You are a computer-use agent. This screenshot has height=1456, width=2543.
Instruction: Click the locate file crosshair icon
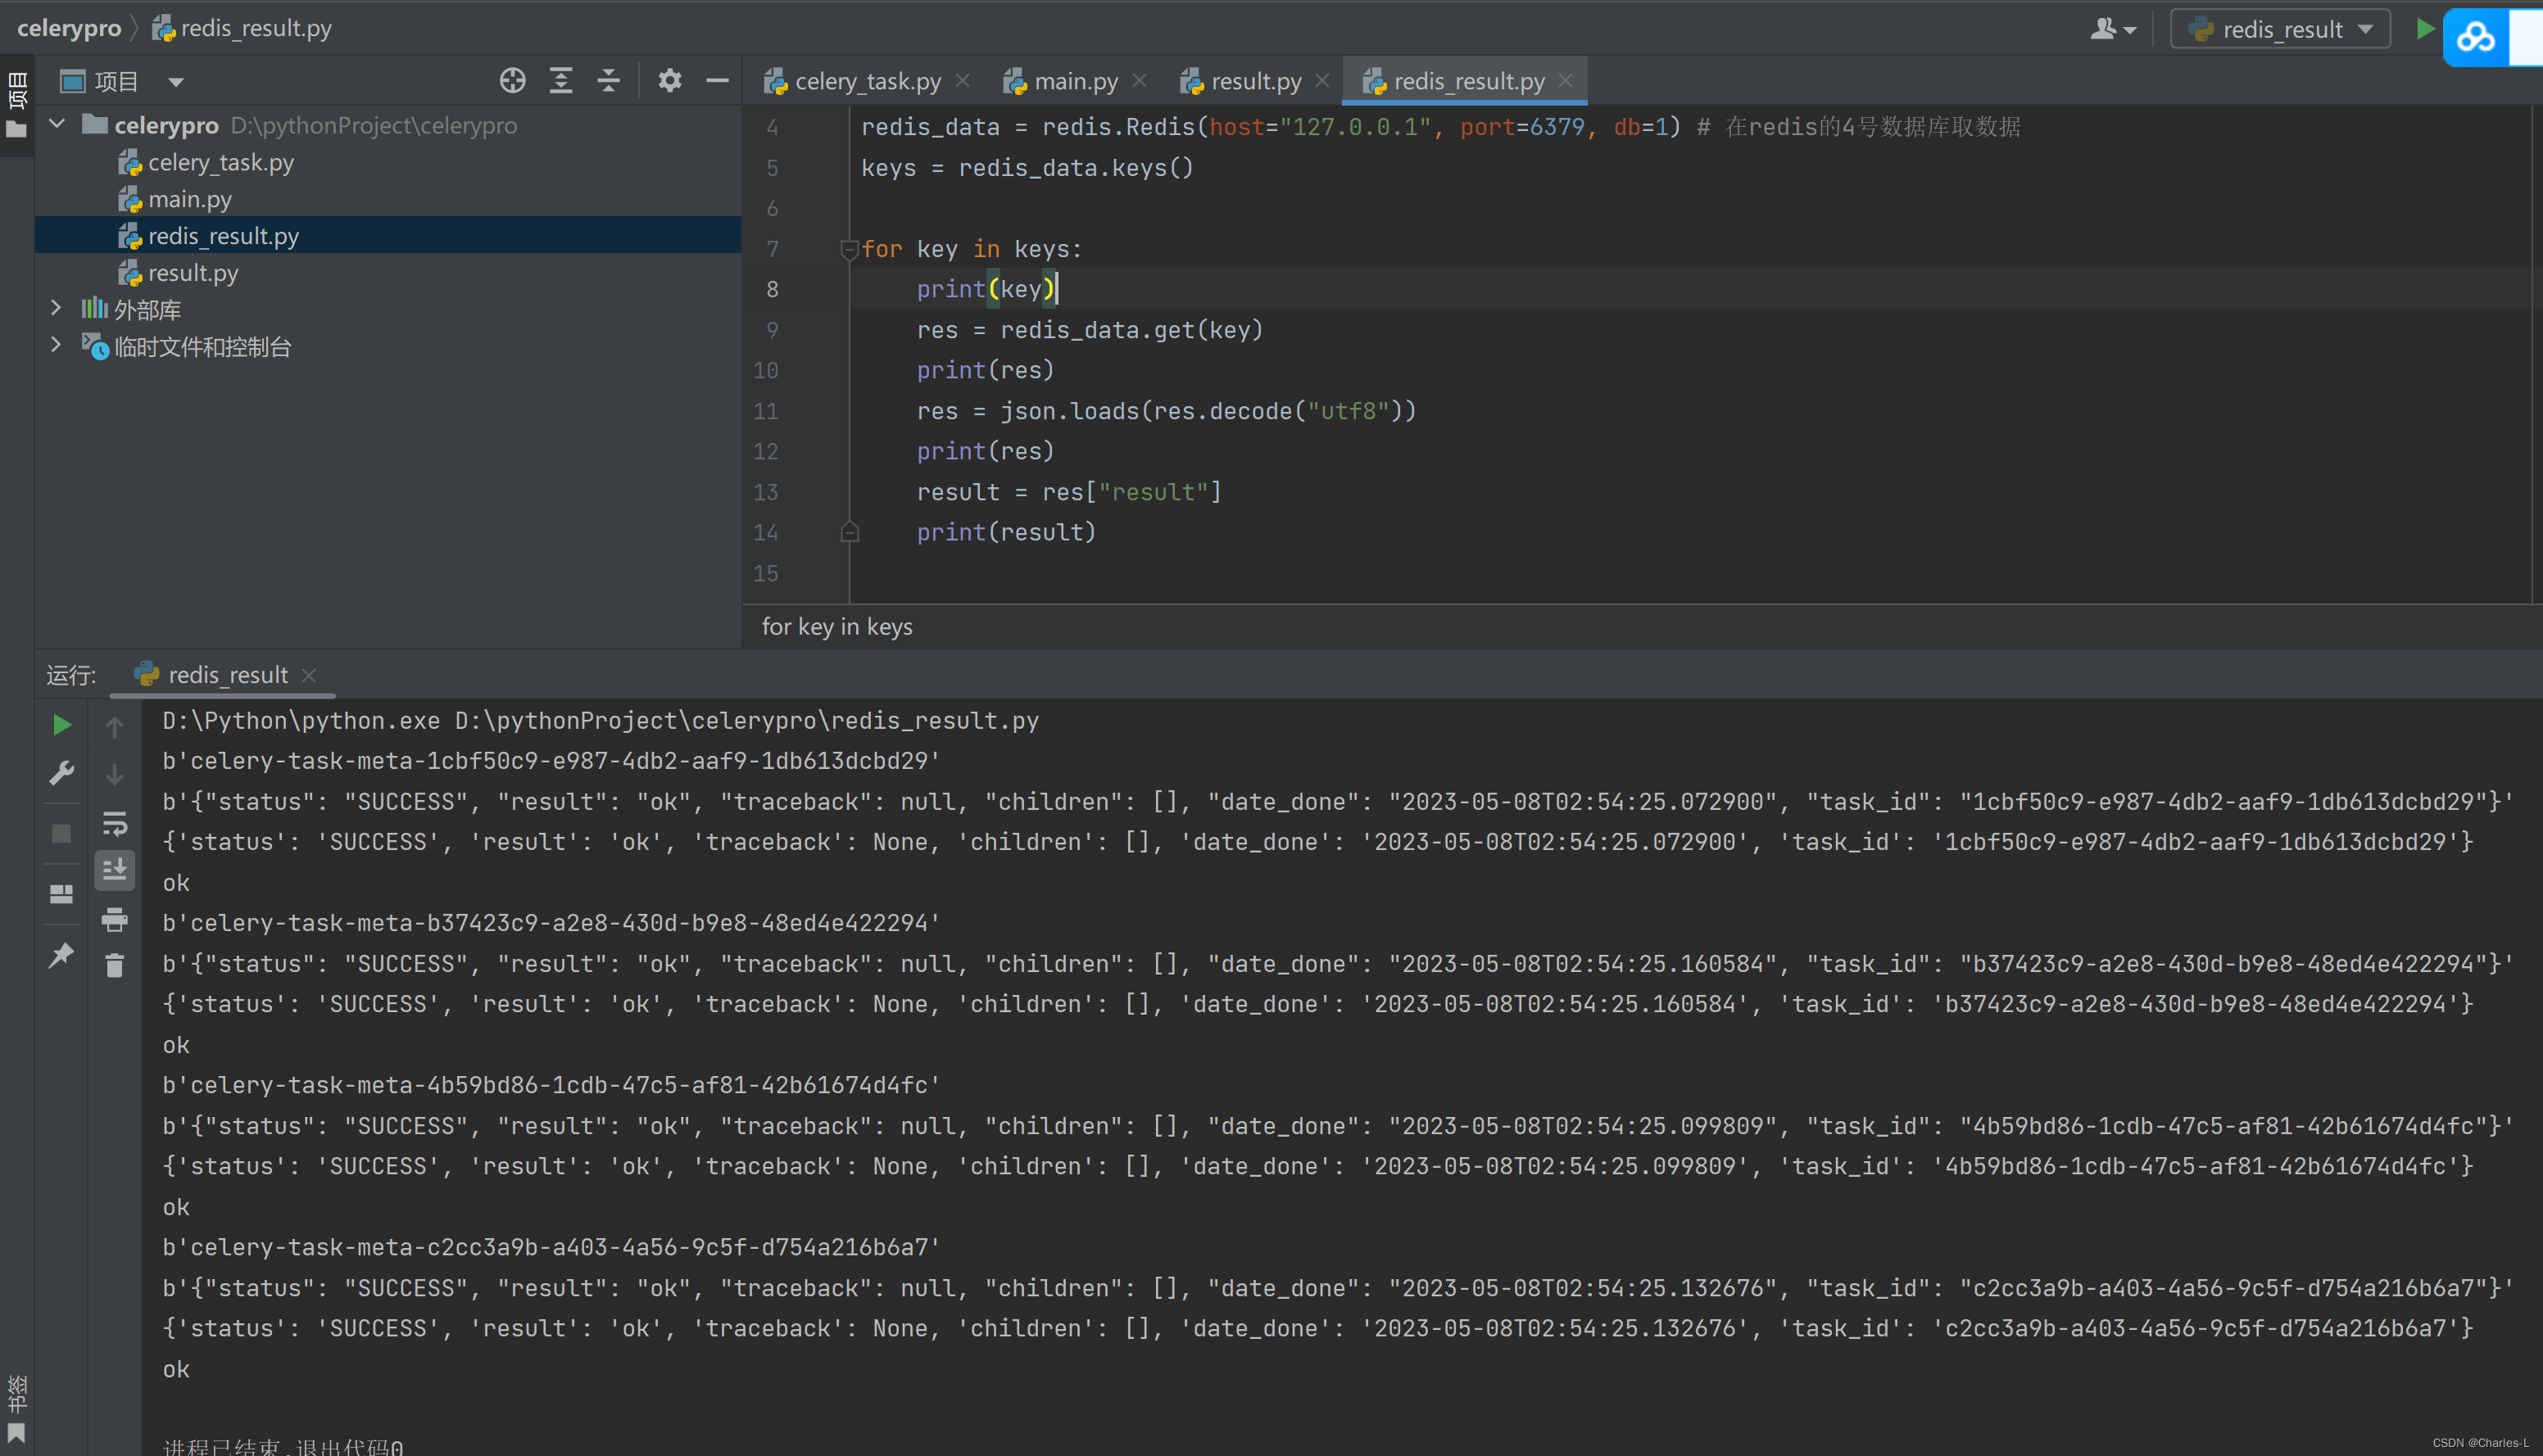tap(512, 81)
